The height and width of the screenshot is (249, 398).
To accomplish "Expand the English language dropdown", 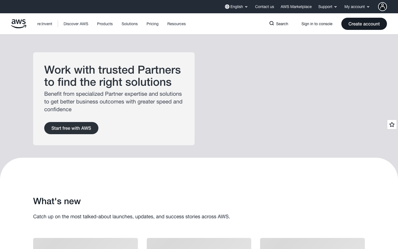I will pyautogui.click(x=236, y=7).
